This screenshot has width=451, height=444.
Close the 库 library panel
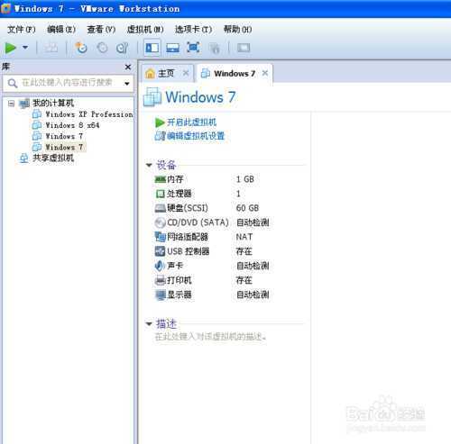click(128, 67)
